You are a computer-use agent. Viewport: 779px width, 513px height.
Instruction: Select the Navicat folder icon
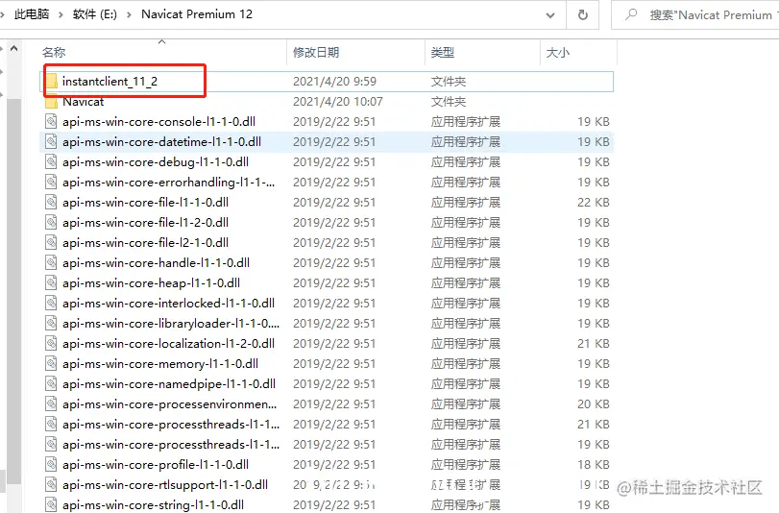[52, 102]
